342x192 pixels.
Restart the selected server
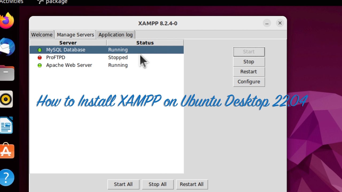(x=249, y=72)
